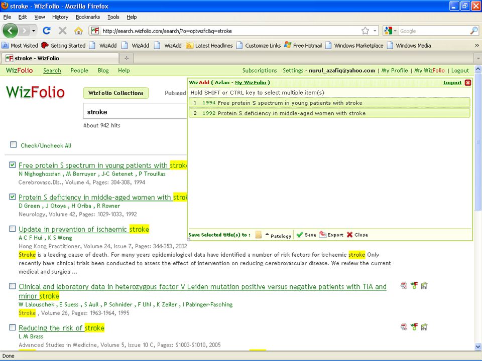Click the vertical page scrollbar thumb

(x=478, y=142)
